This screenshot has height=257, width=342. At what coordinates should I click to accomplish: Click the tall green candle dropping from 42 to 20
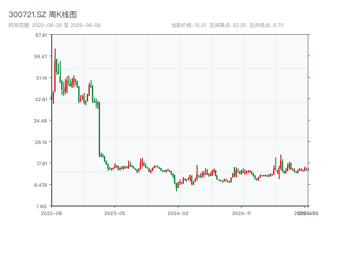tap(99, 128)
